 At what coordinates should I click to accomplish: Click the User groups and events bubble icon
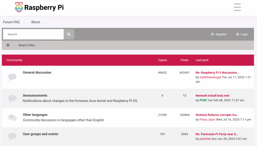pos(12,136)
